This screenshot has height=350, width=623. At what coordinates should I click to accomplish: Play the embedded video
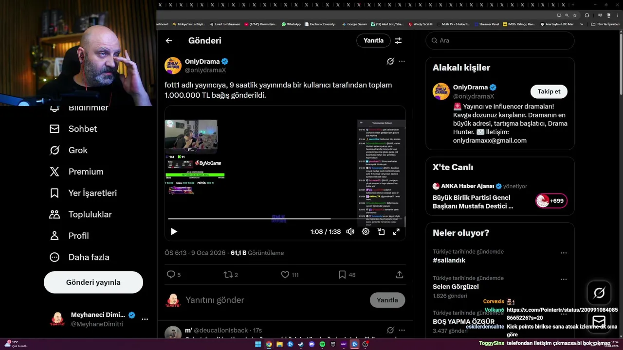[174, 232]
